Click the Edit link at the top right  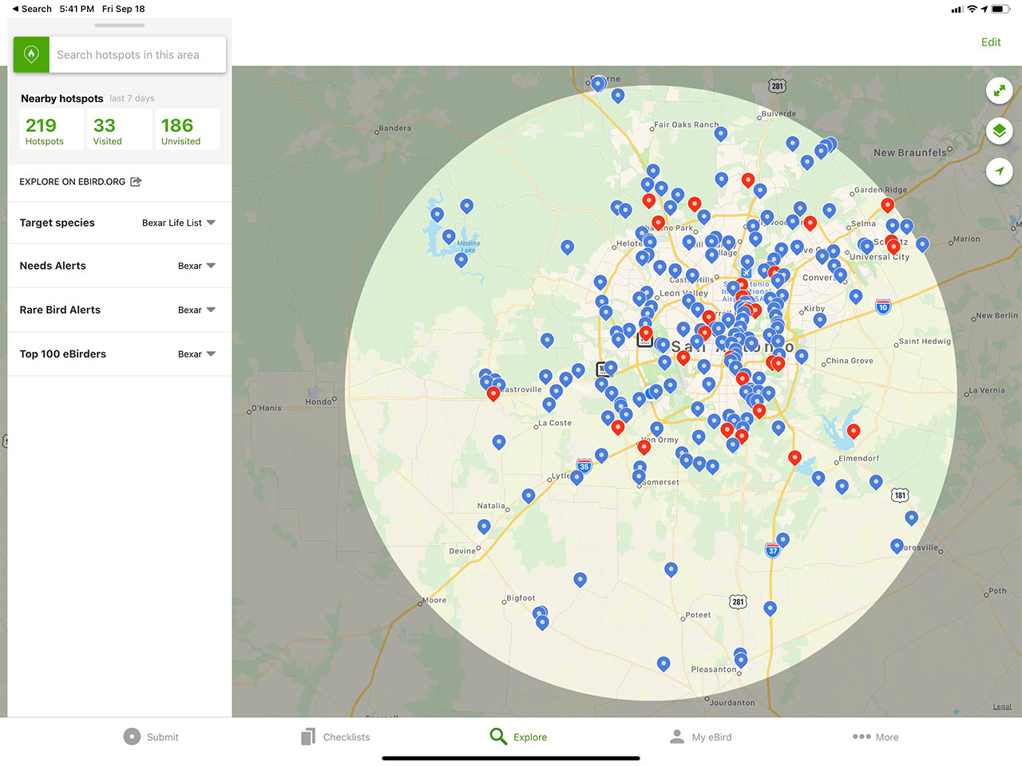click(990, 41)
